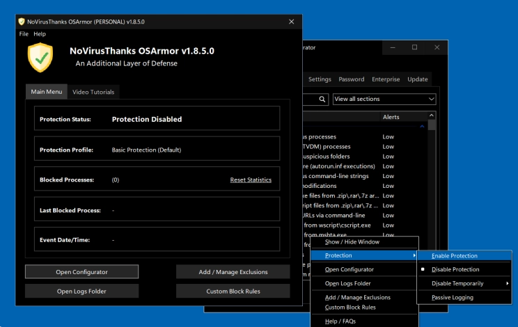Open the Settings tab in Configurator
Screen dimensions: 518x327
tap(320, 79)
